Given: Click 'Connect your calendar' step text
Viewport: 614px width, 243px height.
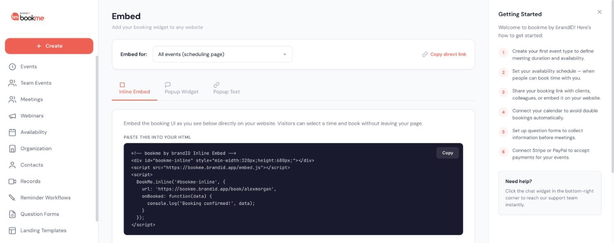Looking at the screenshot, I should click(555, 114).
